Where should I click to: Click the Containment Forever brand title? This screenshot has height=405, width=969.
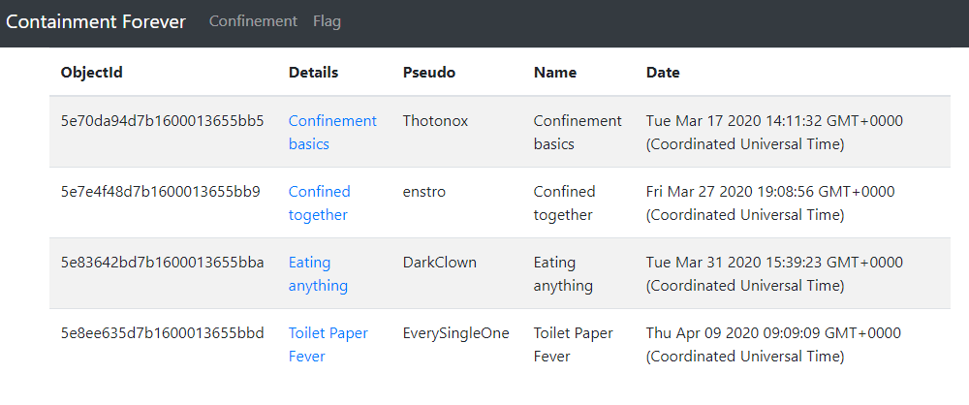pos(96,21)
